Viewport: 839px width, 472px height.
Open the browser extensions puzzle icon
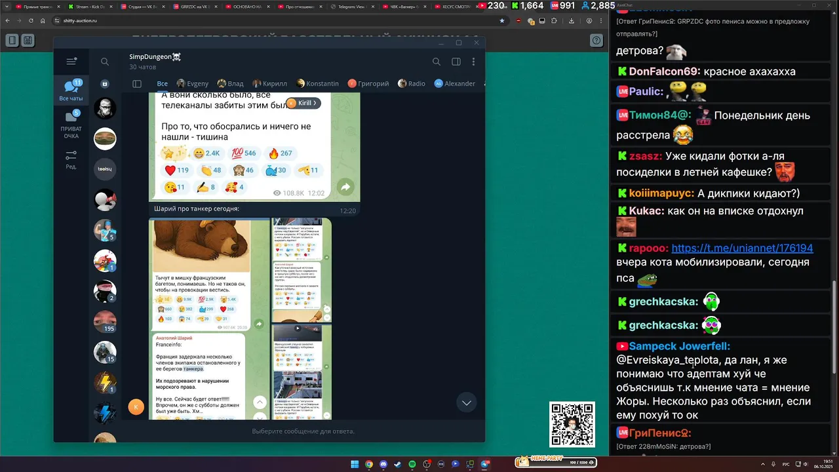(x=555, y=21)
